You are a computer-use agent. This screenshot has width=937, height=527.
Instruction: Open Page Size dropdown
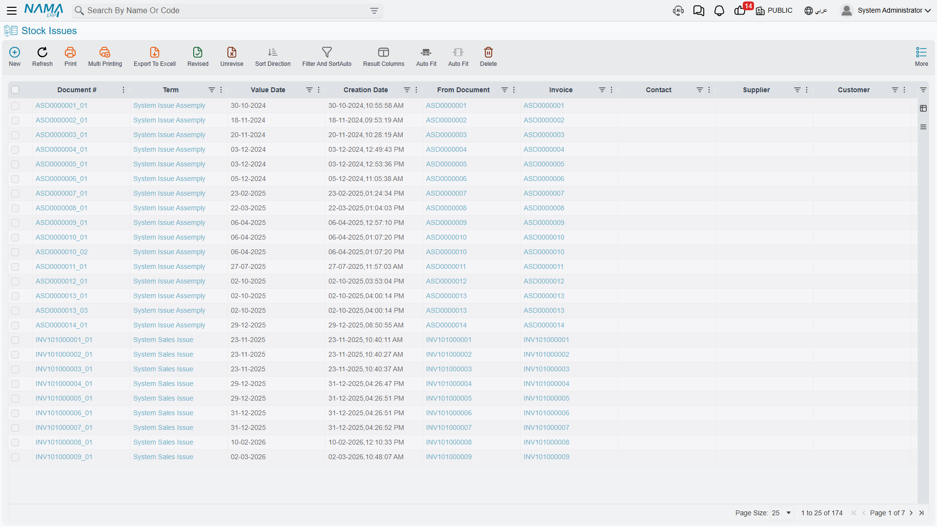pos(781,513)
